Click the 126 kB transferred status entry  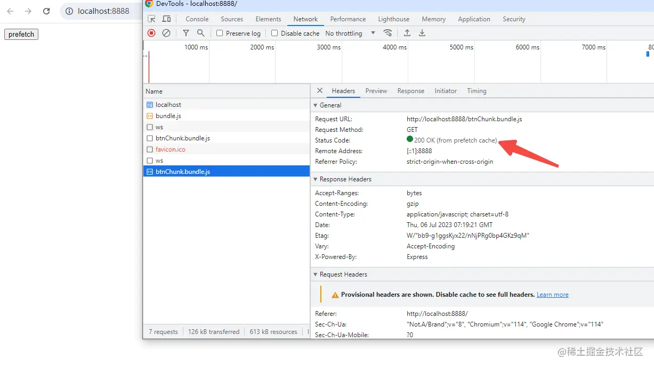click(x=214, y=332)
